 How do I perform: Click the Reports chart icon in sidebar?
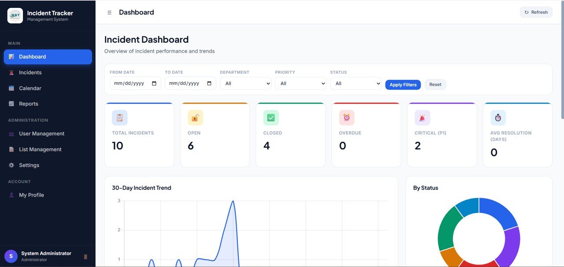pos(11,104)
